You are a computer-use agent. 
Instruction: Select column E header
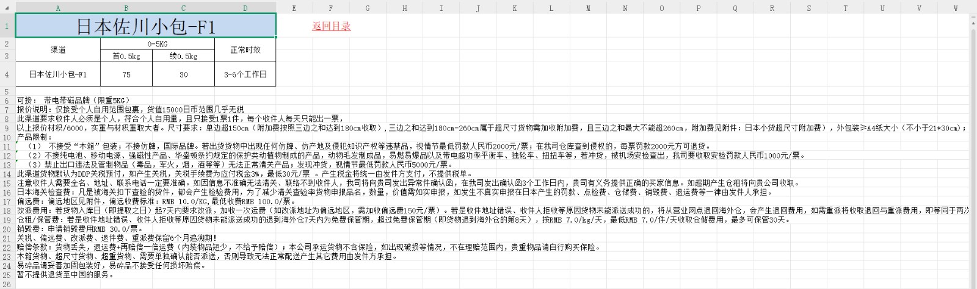click(294, 8)
